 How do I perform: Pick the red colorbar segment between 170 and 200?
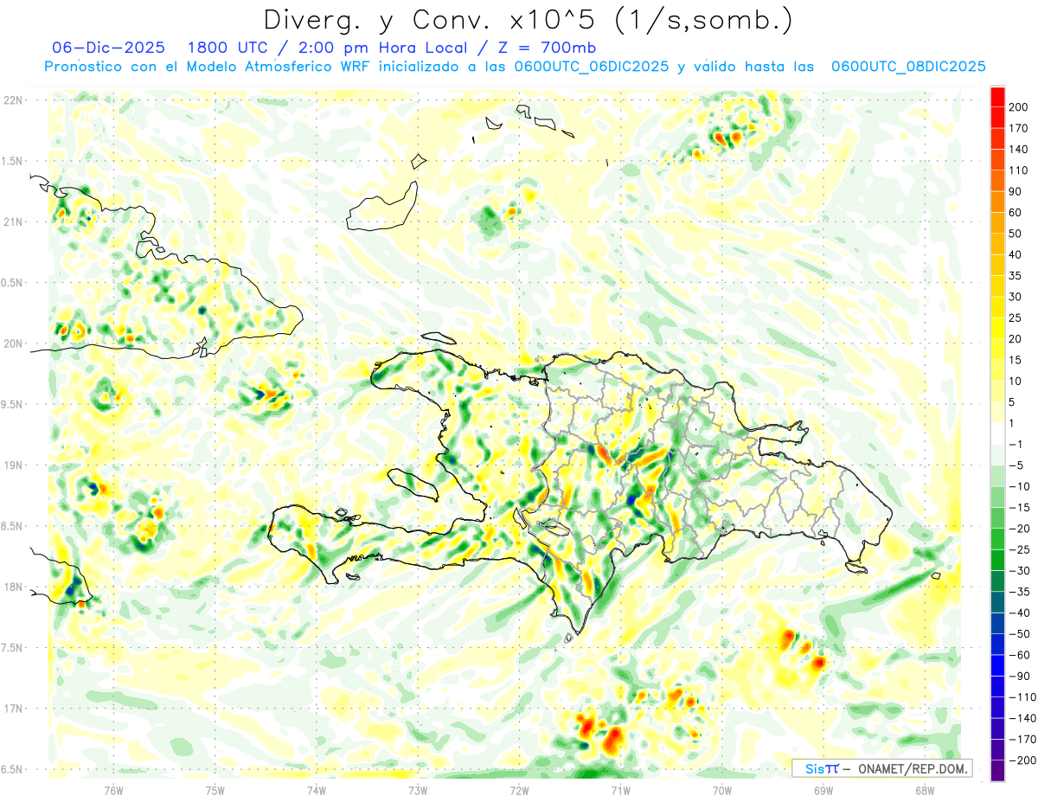pyautogui.click(x=997, y=118)
